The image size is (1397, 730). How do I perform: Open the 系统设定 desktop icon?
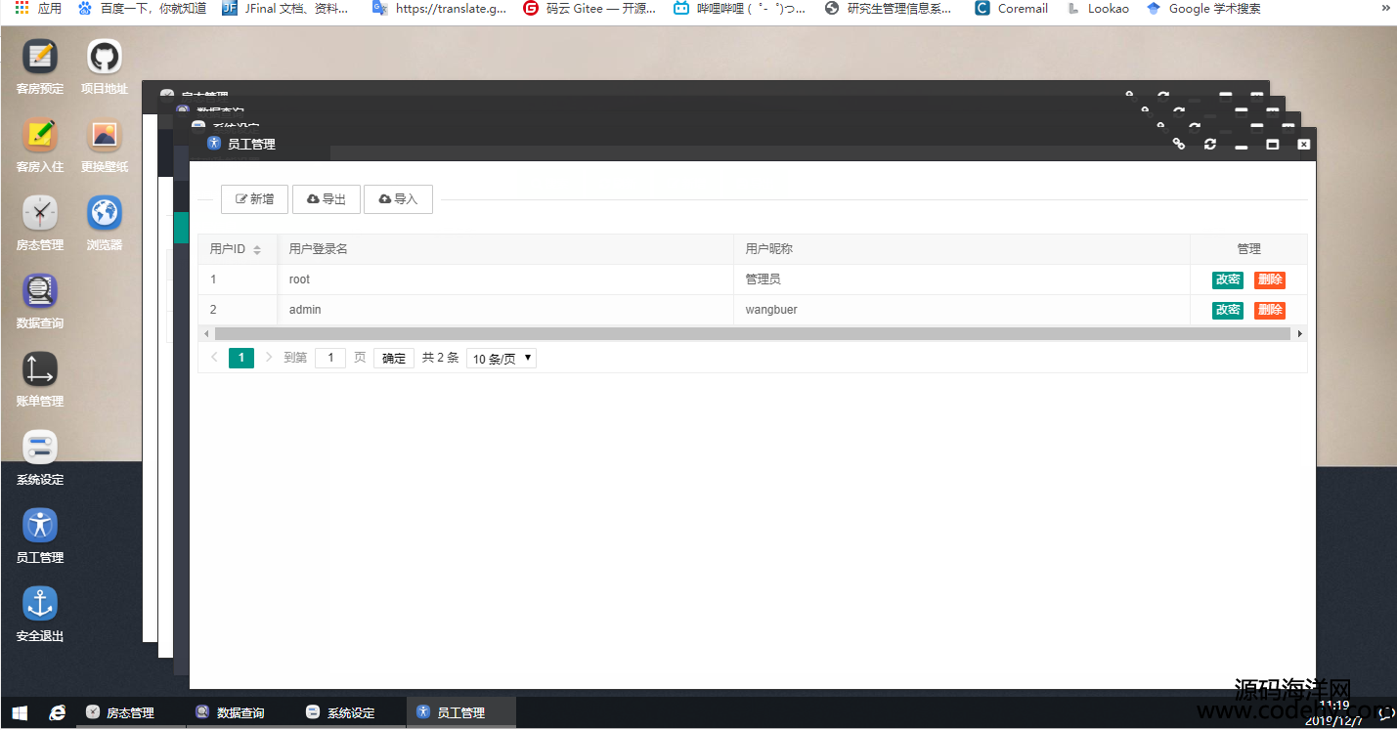[40, 448]
